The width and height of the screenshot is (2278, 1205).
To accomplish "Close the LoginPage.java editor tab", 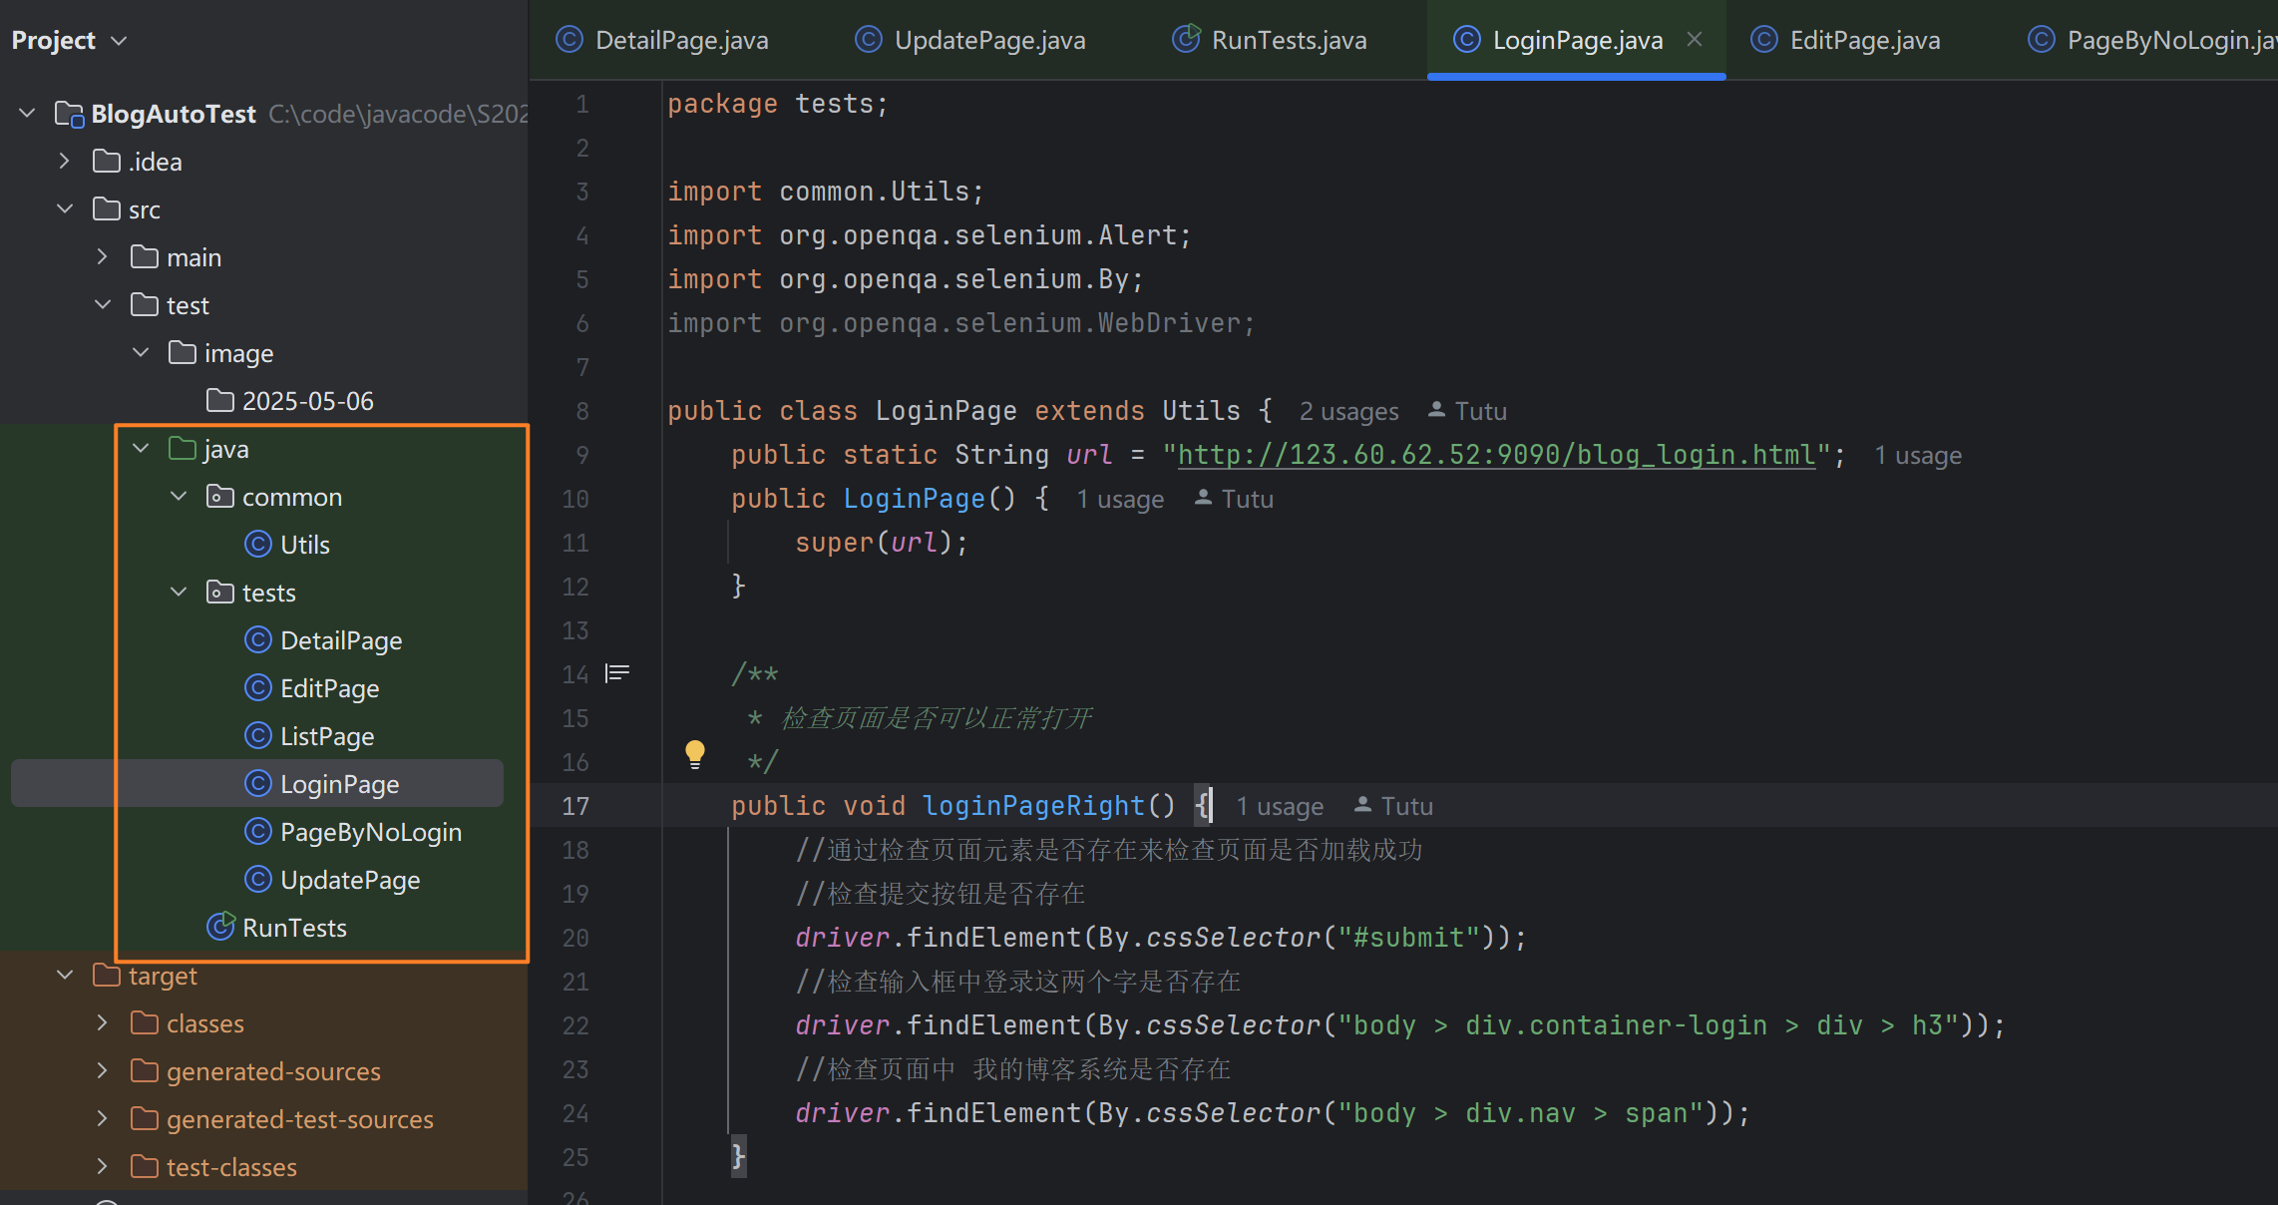I will [x=1695, y=40].
